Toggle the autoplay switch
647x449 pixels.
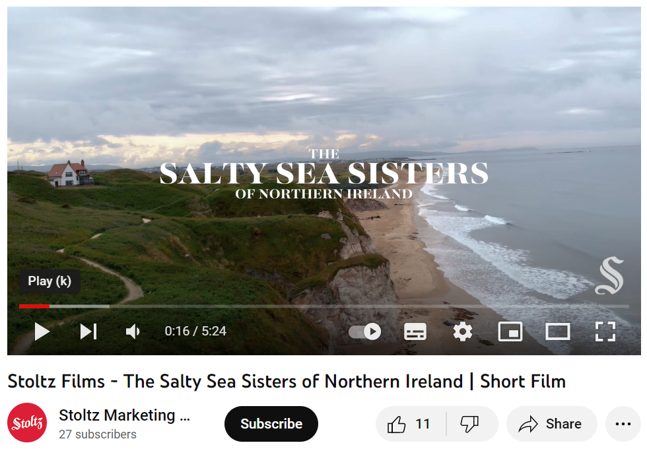click(365, 331)
